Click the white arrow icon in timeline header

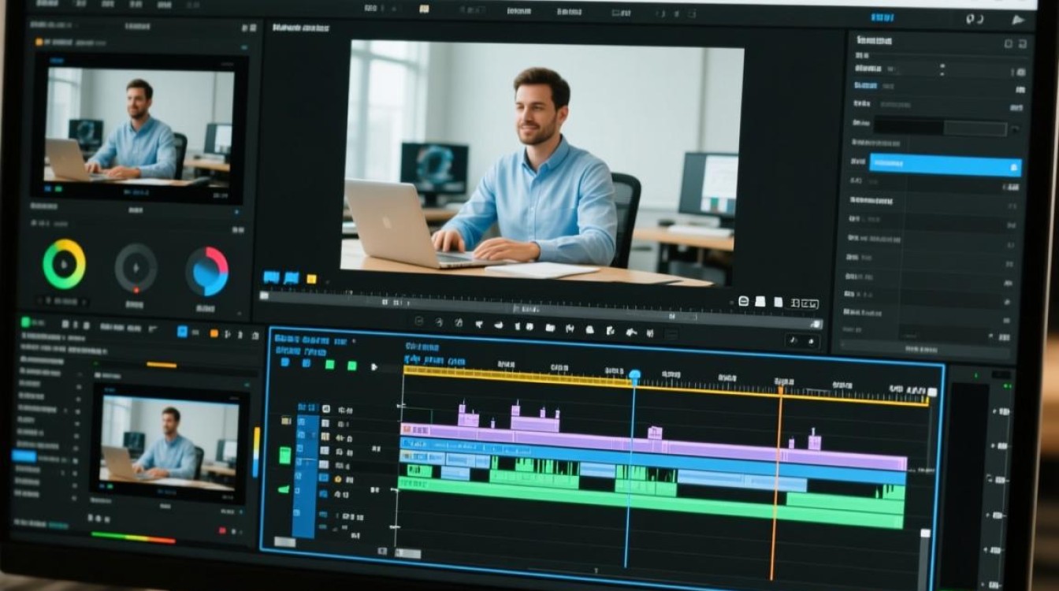pyautogui.click(x=374, y=367)
